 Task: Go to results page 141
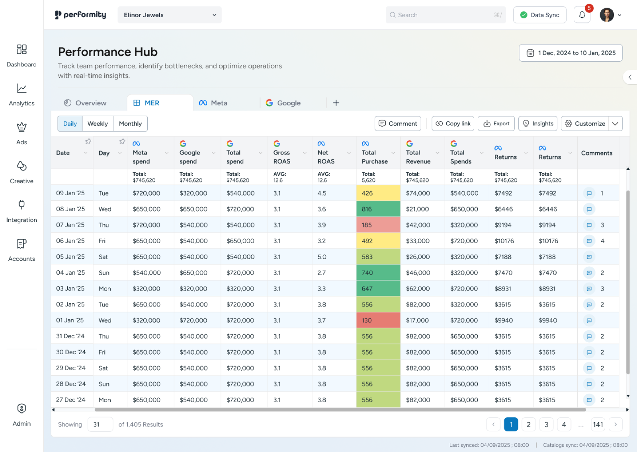tap(598, 424)
